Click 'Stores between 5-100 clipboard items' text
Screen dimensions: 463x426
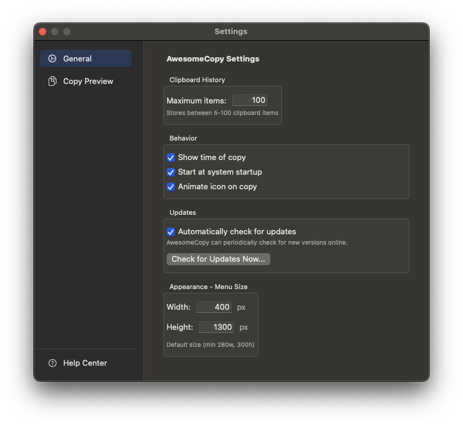(222, 113)
